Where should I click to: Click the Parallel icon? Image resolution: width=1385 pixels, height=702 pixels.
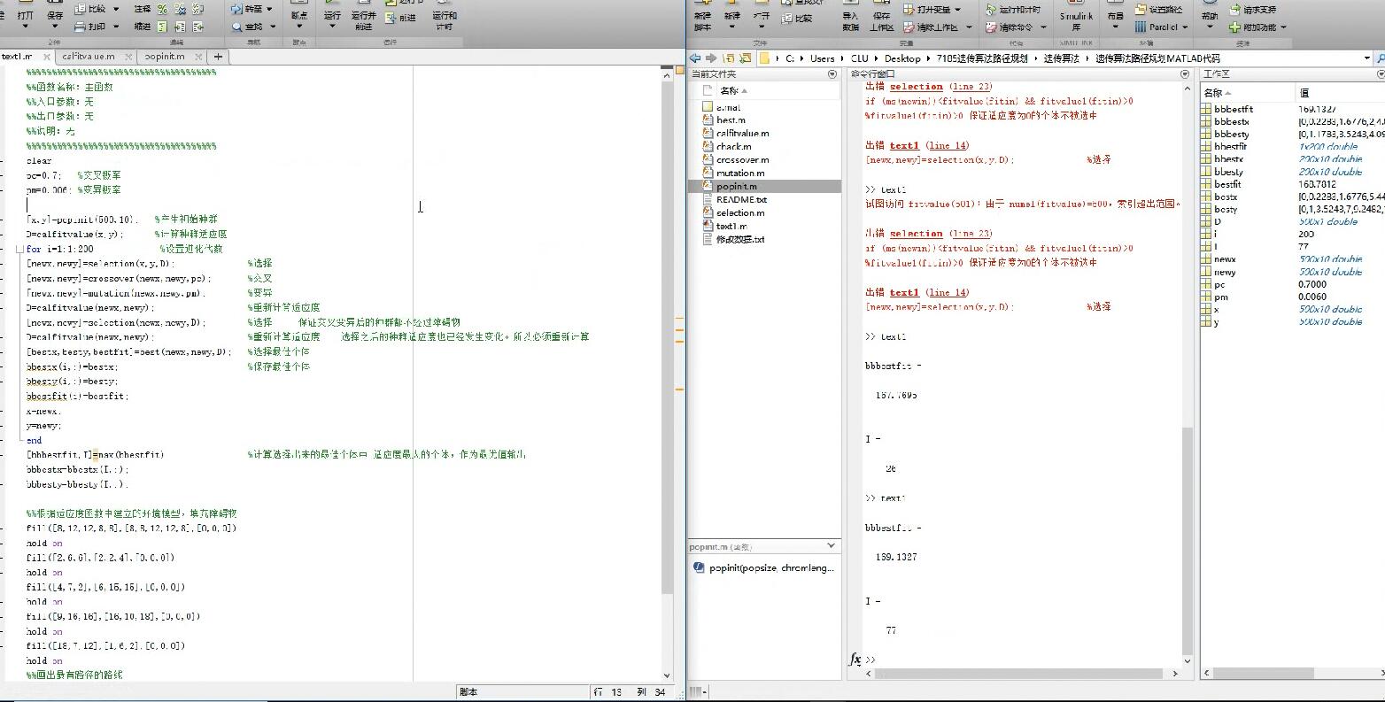point(1141,27)
